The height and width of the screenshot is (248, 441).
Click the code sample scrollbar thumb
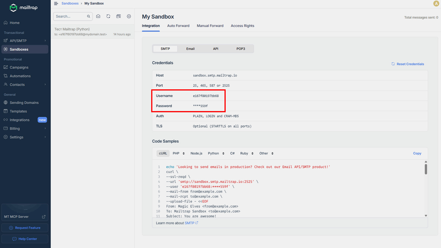pos(426,169)
